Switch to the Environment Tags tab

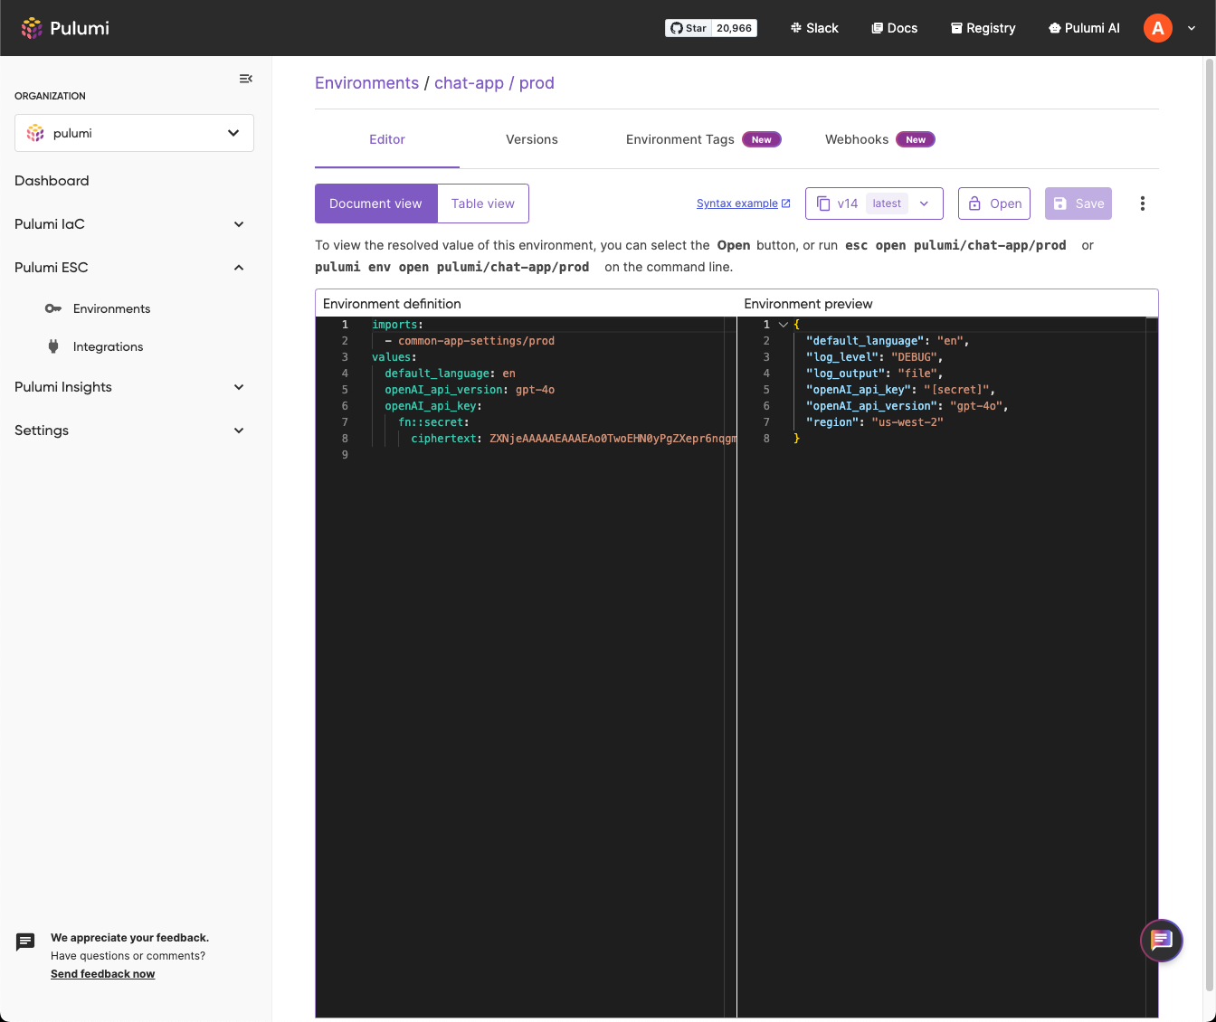coord(703,139)
